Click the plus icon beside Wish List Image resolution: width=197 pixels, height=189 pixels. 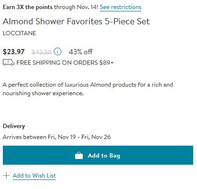6,176
